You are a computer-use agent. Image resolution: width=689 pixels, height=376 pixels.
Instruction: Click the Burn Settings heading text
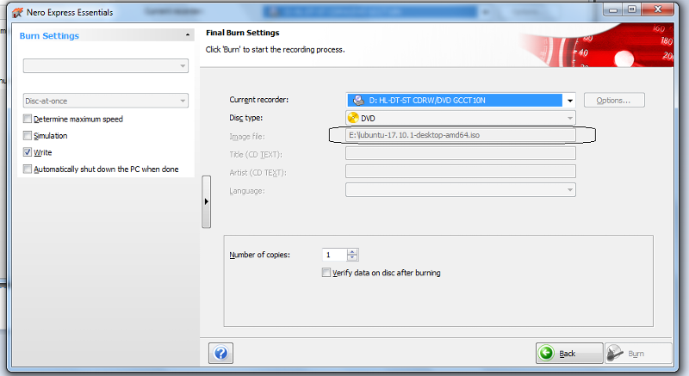[x=49, y=36]
